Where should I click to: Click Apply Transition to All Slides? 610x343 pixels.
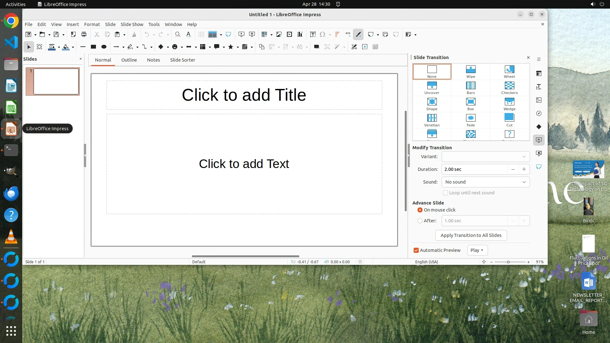[x=471, y=235]
